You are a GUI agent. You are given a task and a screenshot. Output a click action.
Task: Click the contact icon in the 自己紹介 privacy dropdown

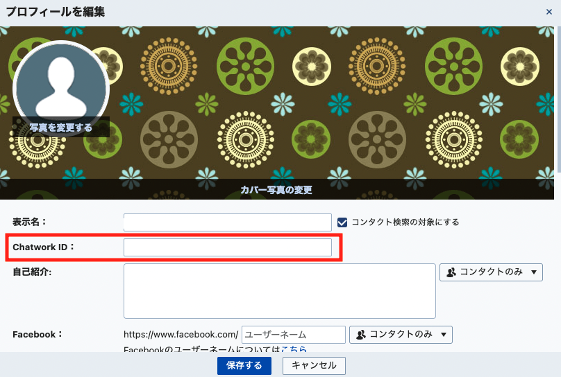point(451,272)
